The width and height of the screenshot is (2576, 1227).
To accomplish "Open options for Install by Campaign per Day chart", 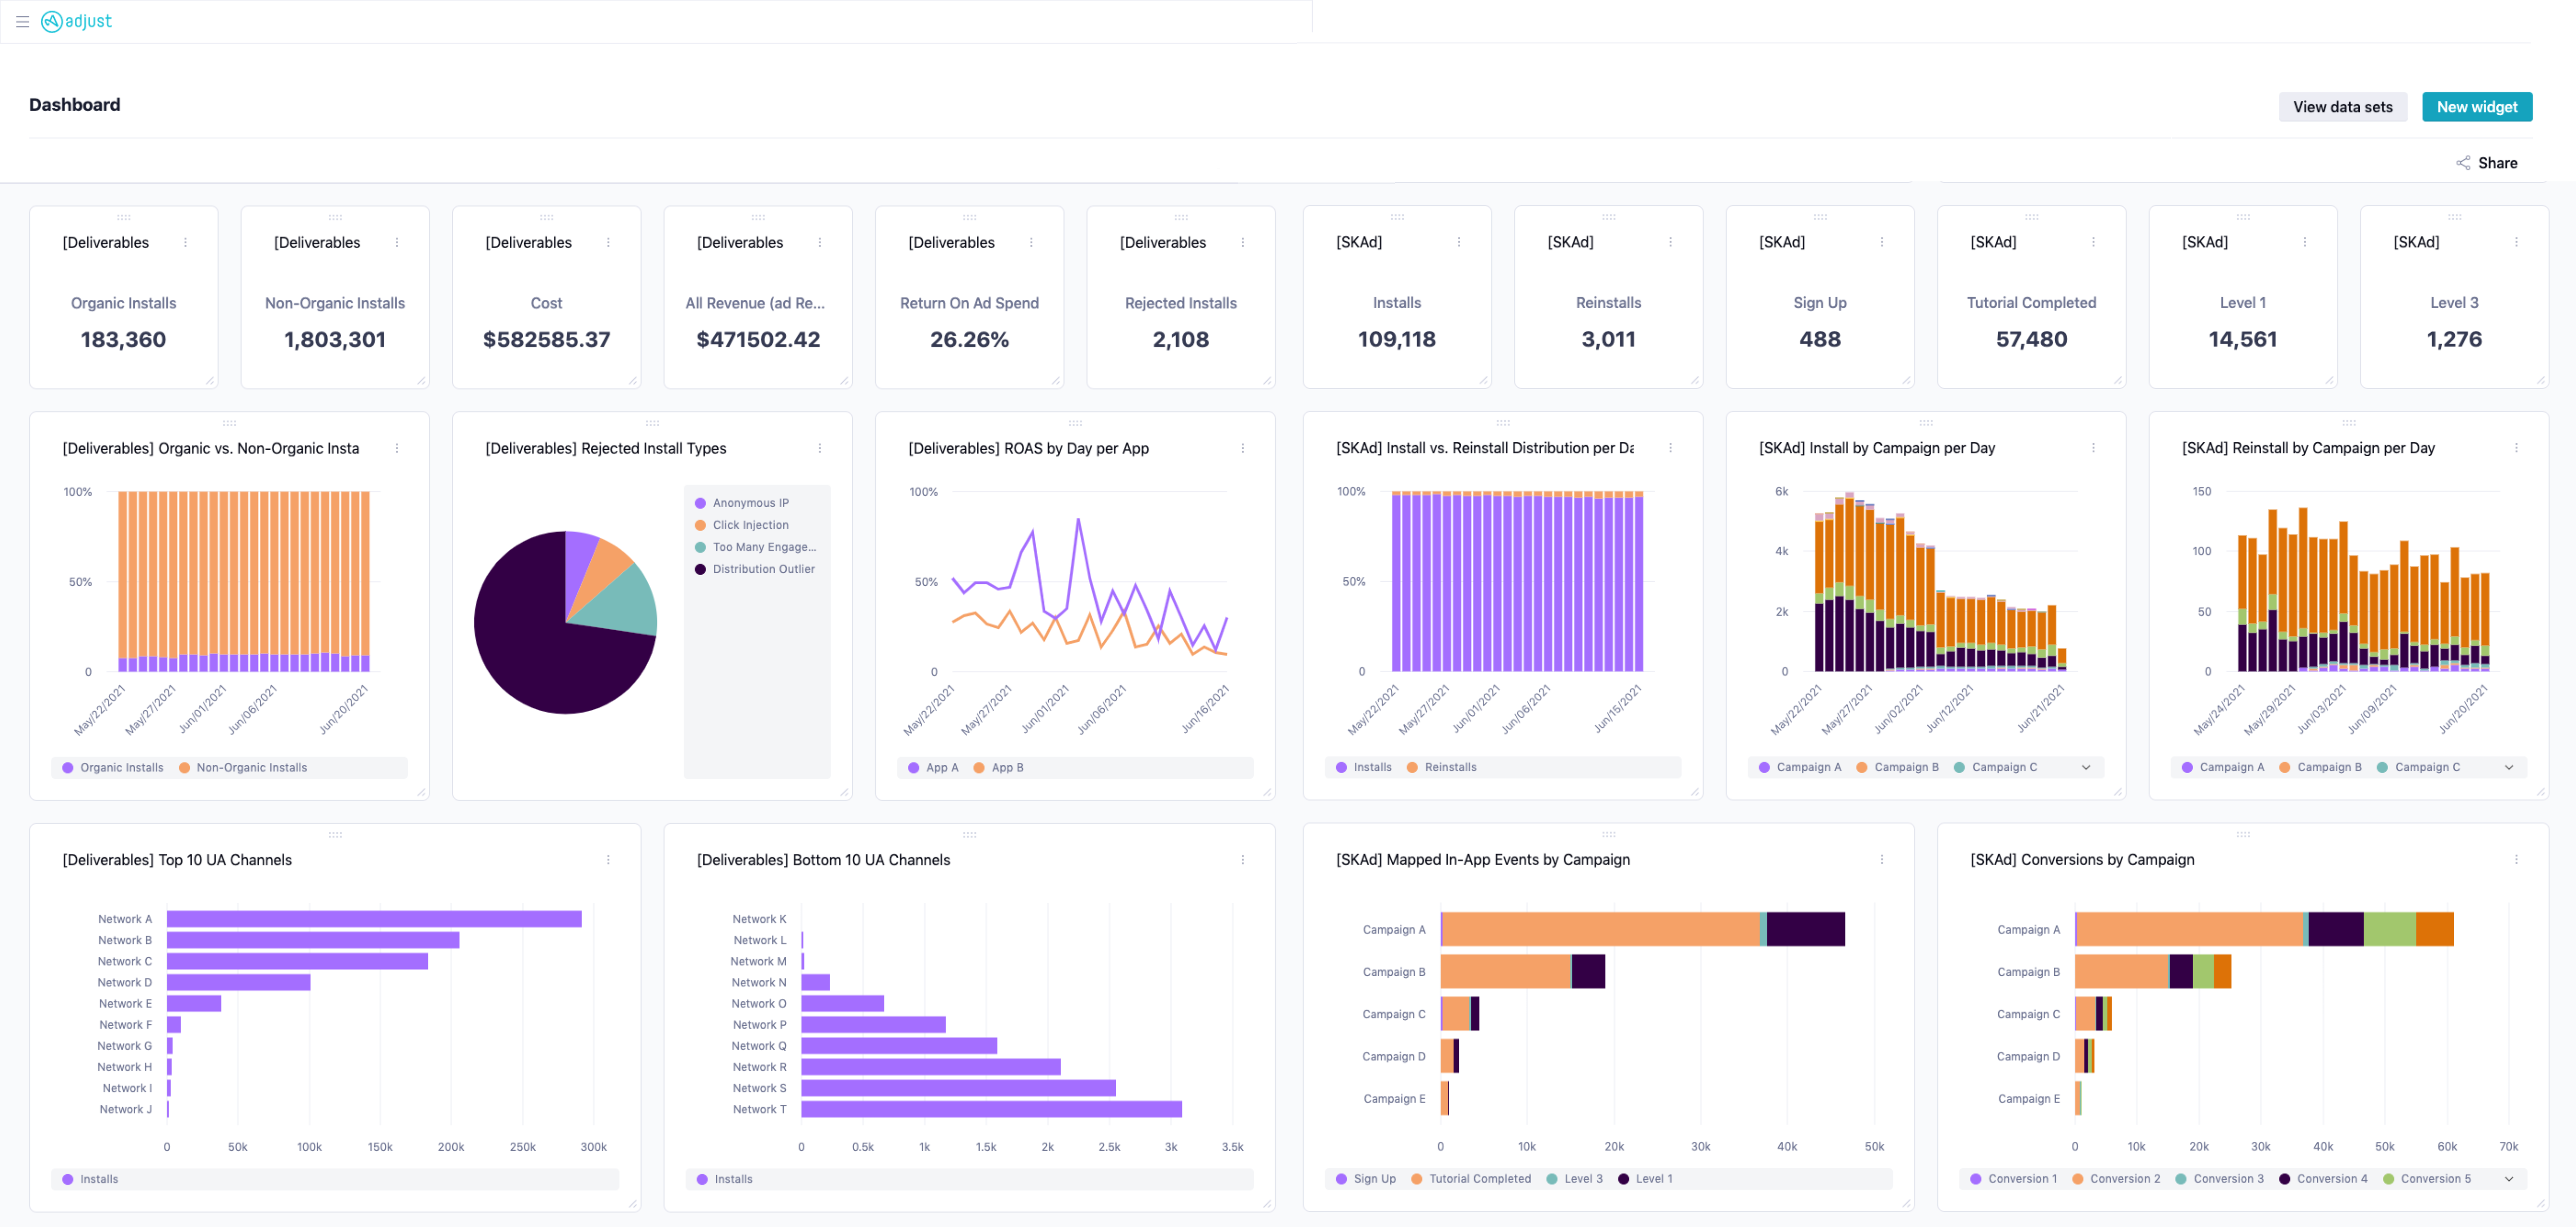I will tap(2093, 449).
